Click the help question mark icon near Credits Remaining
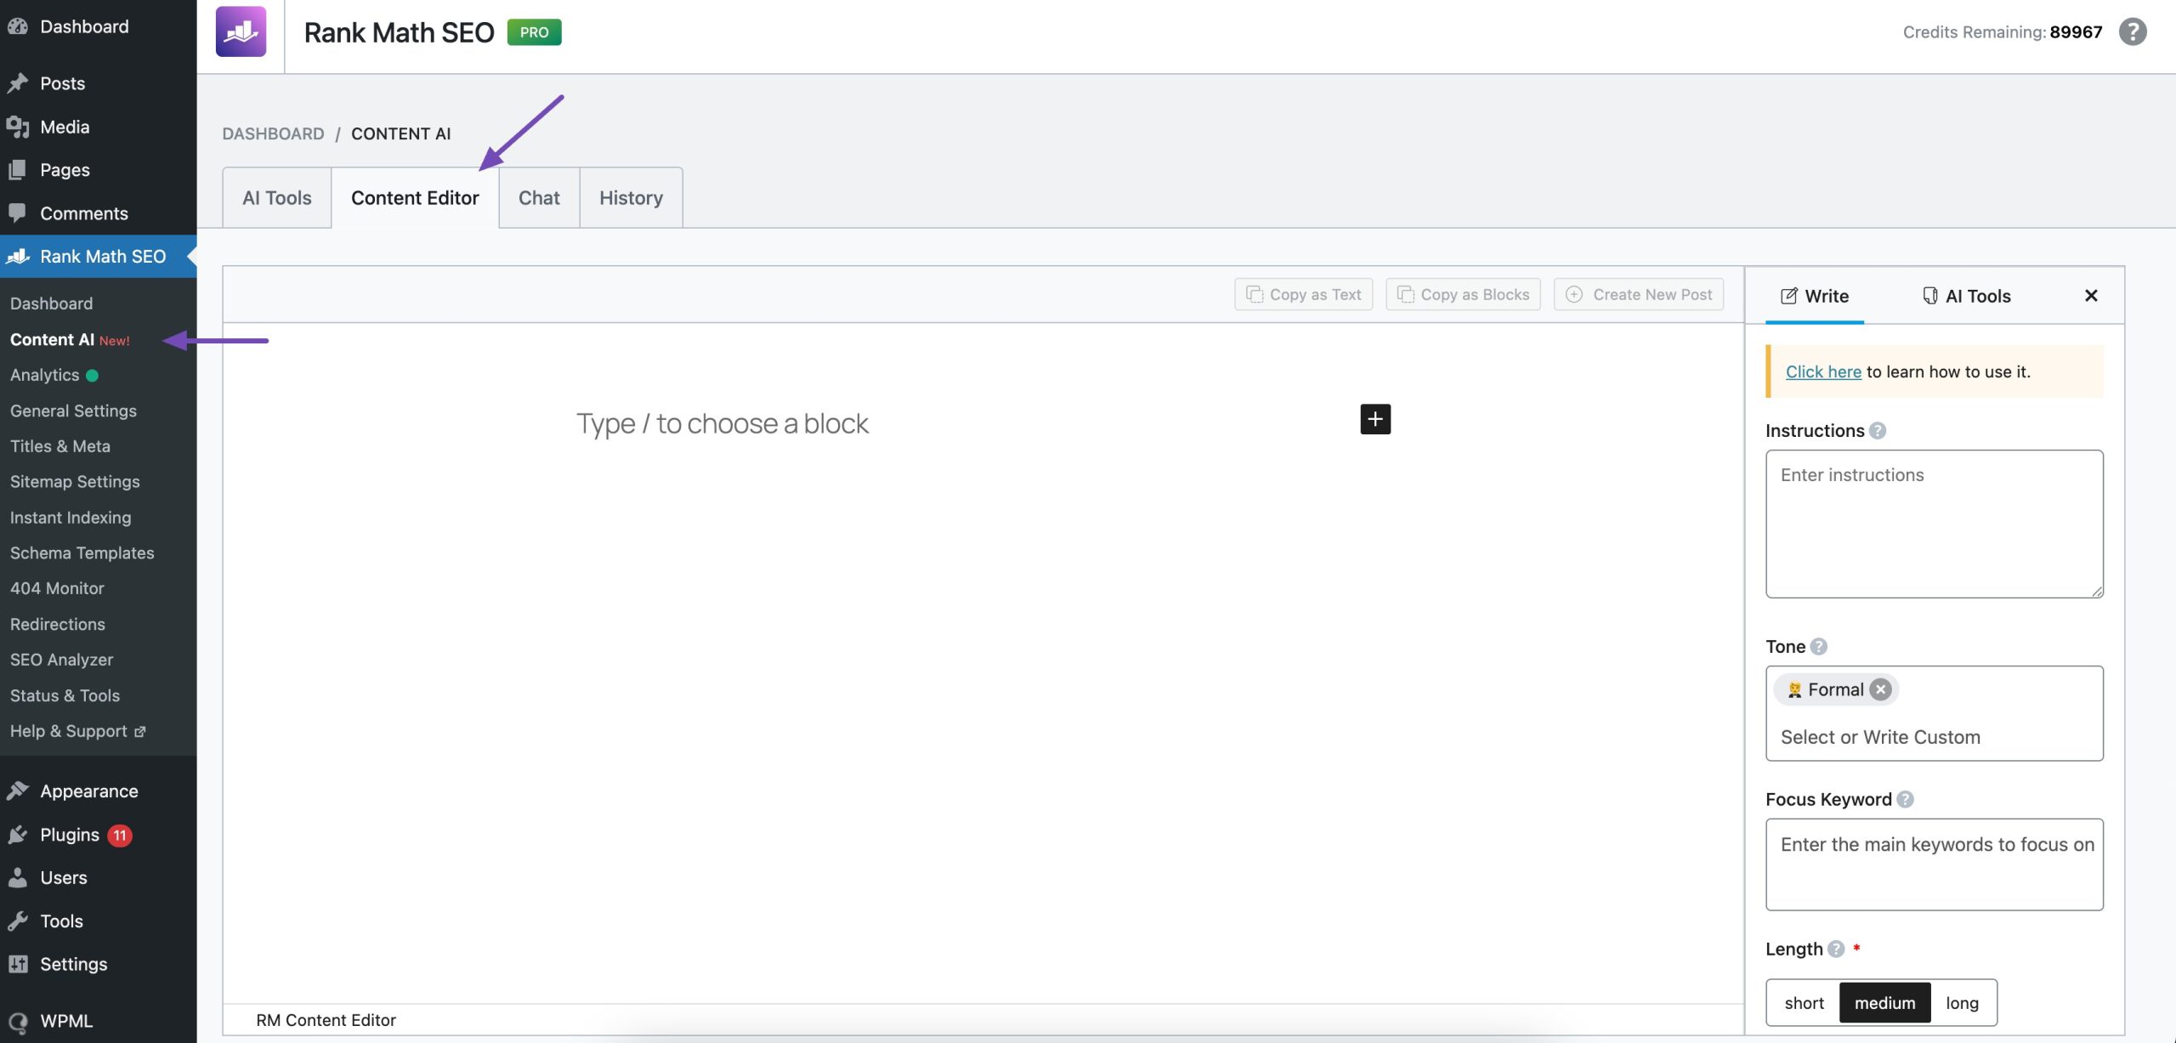Screen dimensions: 2176x1043 pyautogui.click(x=2132, y=31)
